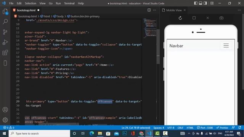The height and width of the screenshot is (137, 244).
Task: Open Photoshop from taskbar
Action: [x=125, y=134]
